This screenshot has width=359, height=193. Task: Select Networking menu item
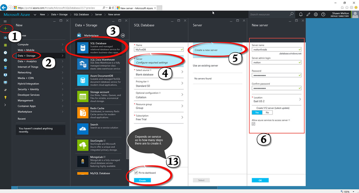click(41, 73)
